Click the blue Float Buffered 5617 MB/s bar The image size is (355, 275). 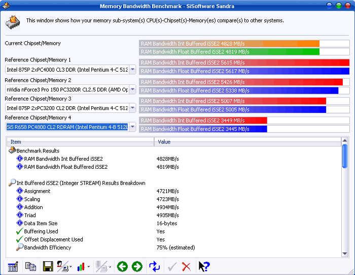[244, 71]
